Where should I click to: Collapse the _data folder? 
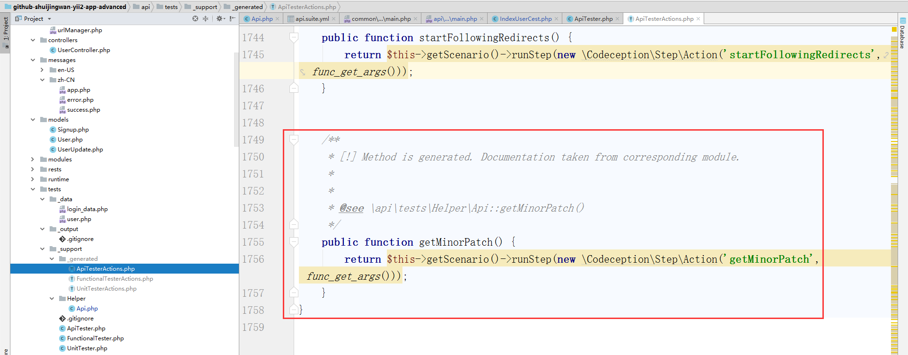(x=42, y=199)
